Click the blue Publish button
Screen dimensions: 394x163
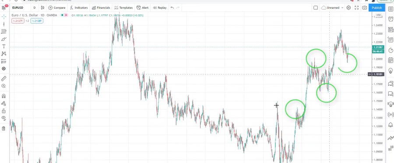pos(376,8)
